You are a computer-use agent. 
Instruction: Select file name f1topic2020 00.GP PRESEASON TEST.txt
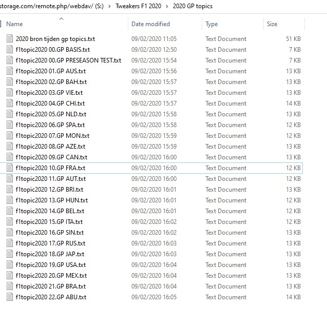(x=68, y=60)
